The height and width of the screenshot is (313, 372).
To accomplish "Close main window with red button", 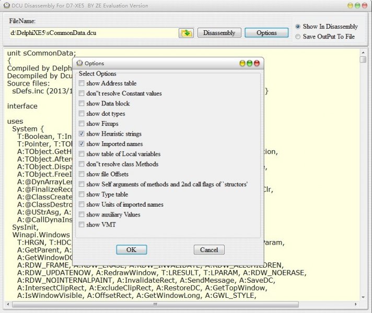I will [x=365, y=5].
